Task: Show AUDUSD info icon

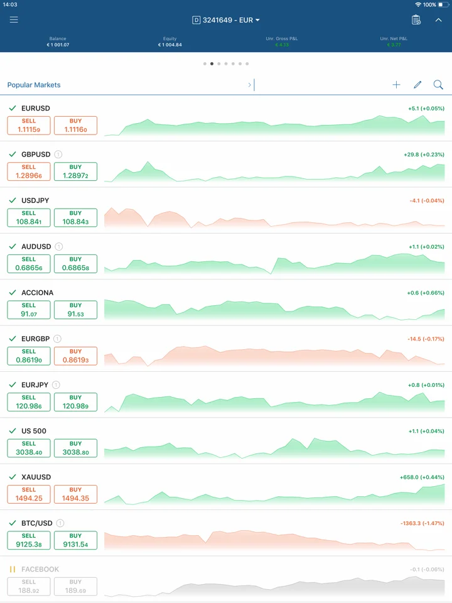Action: (59, 246)
